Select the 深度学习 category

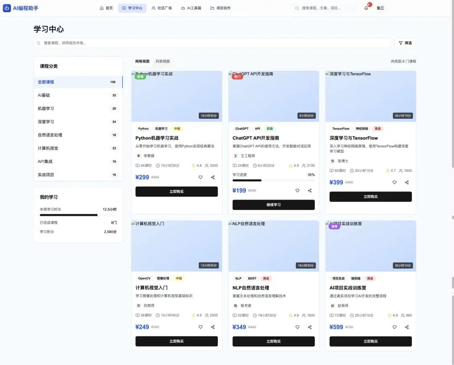tap(78, 122)
